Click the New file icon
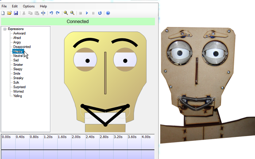The width and height of the screenshot is (255, 159). point(3,13)
